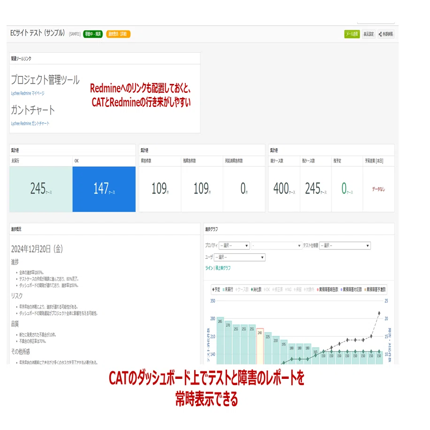Click the 未実行 tile showing 245

(41, 189)
